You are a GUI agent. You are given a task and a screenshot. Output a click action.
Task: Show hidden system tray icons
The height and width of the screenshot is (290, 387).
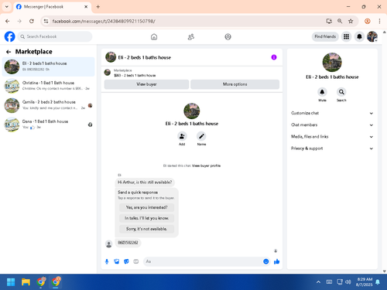point(318,281)
